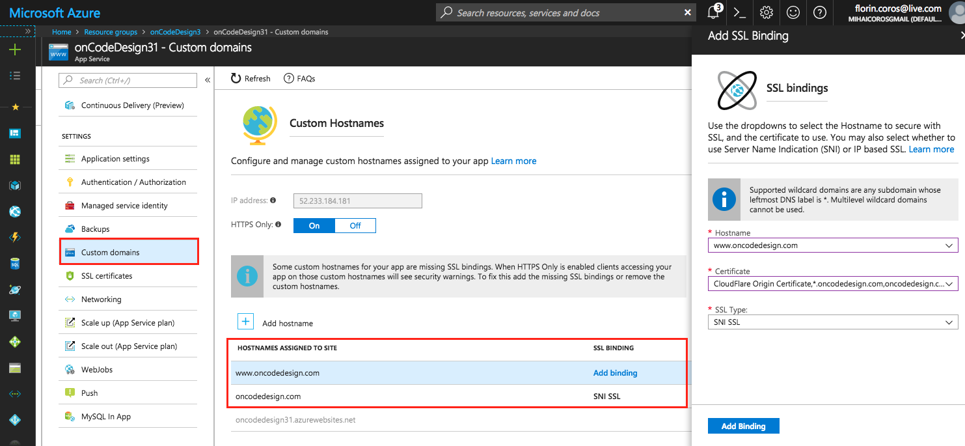Click the Refresh toolbar button

point(251,79)
